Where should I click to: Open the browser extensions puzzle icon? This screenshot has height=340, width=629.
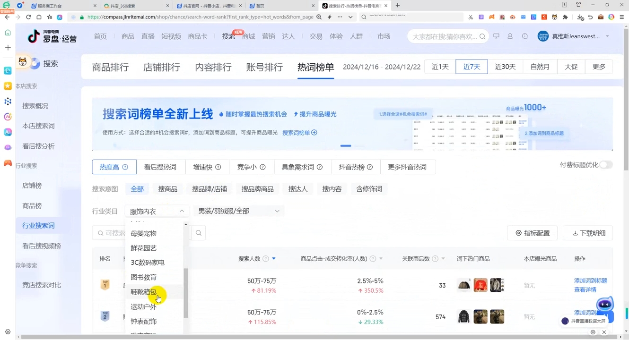tap(566, 17)
